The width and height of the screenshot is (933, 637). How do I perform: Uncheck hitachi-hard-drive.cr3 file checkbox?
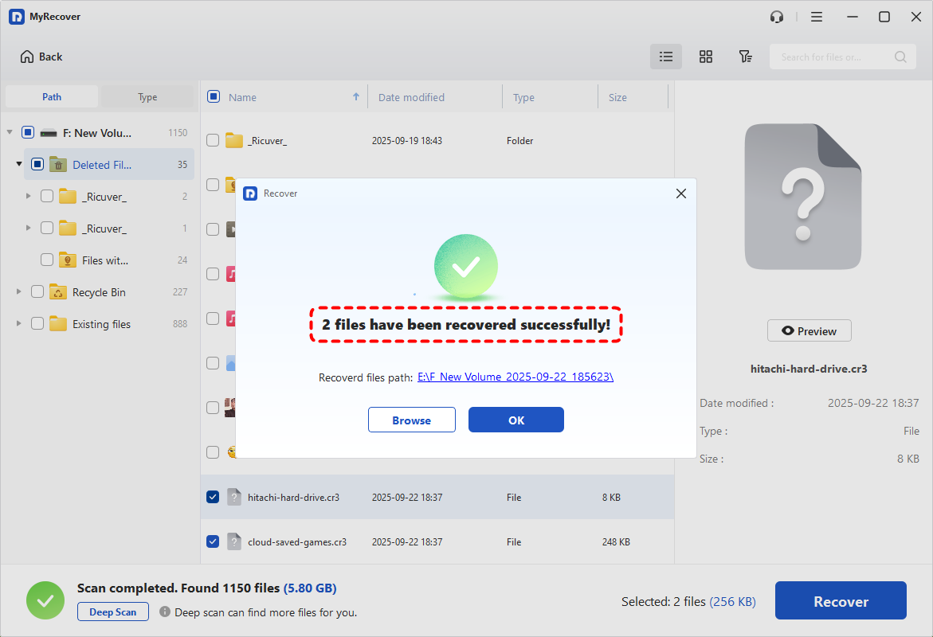coord(213,497)
